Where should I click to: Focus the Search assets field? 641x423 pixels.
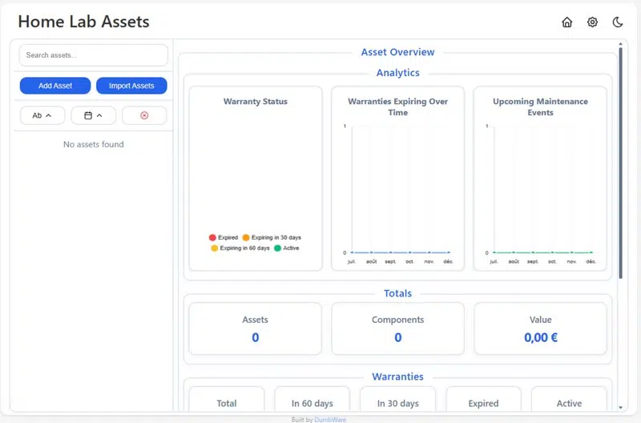[93, 55]
